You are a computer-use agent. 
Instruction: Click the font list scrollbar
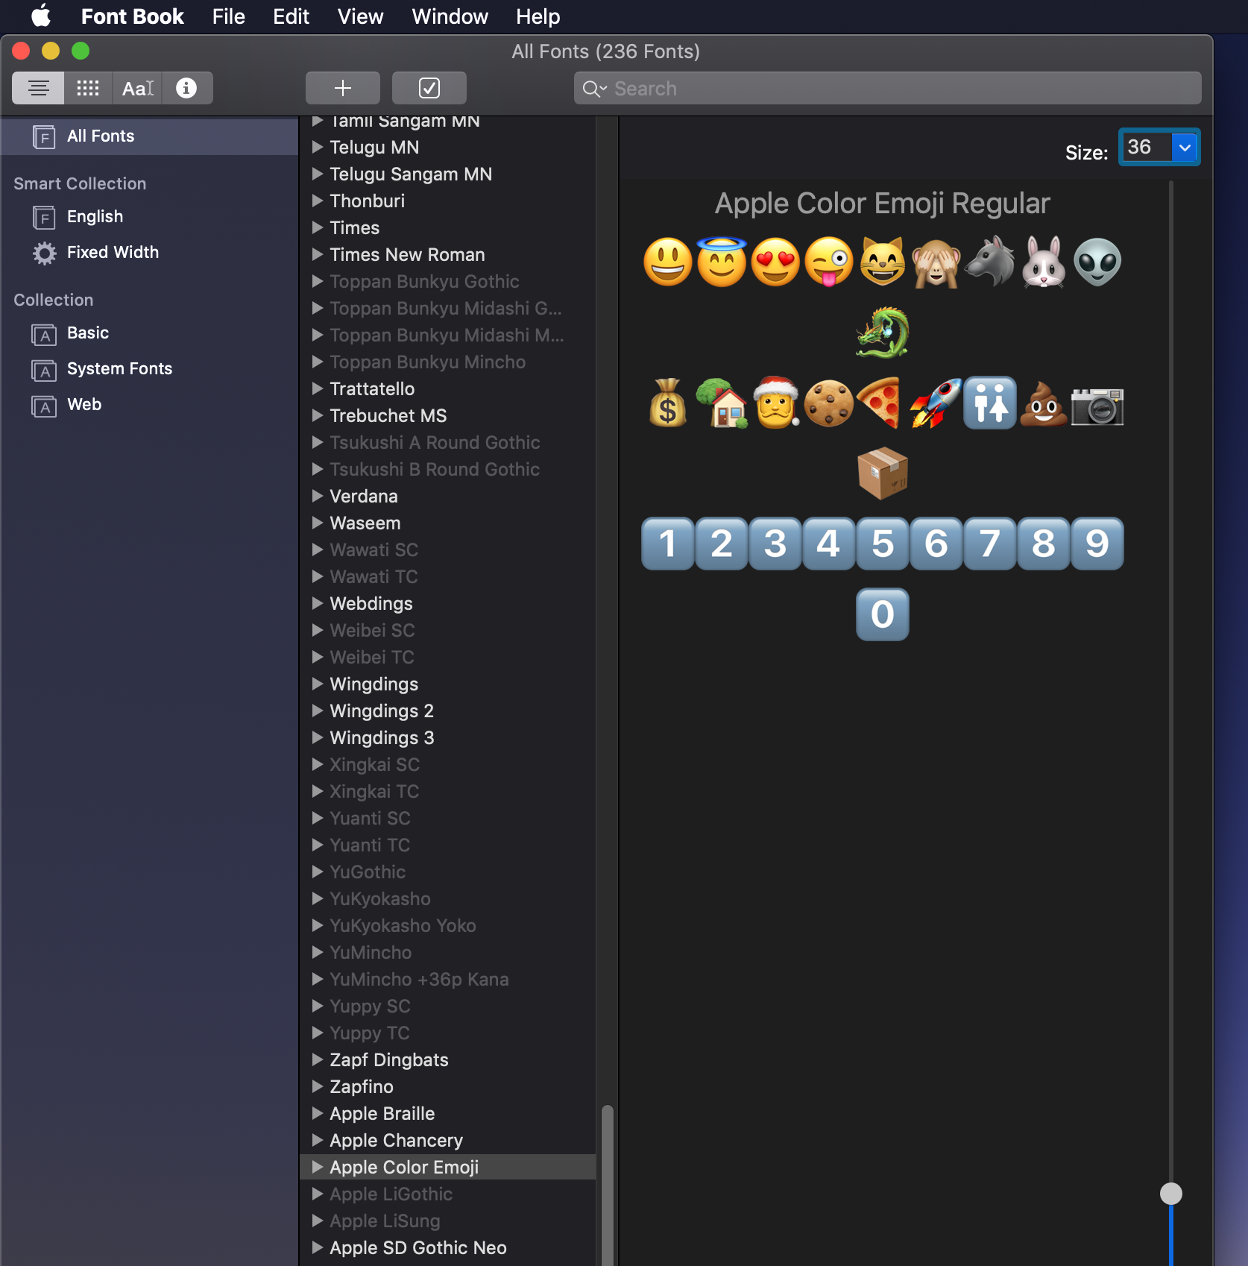[608, 1185]
